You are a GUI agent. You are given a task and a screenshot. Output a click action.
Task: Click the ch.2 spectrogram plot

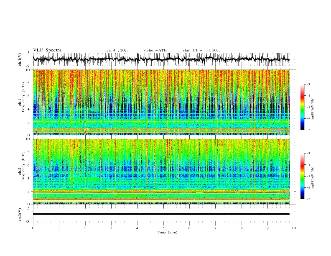click(x=161, y=172)
